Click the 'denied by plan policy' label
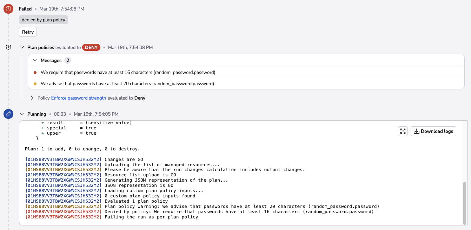Screen dimensions: 471x230 pyautogui.click(x=44, y=20)
